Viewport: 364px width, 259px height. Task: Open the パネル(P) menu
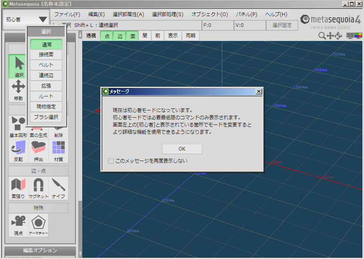click(x=246, y=14)
